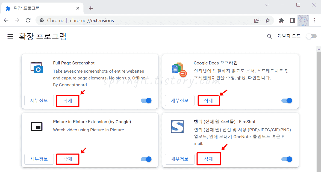Open 세부정보 for Full Page Screenshot
This screenshot has height=172, width=321.
point(39,101)
